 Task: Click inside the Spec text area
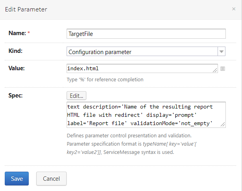[146, 115]
